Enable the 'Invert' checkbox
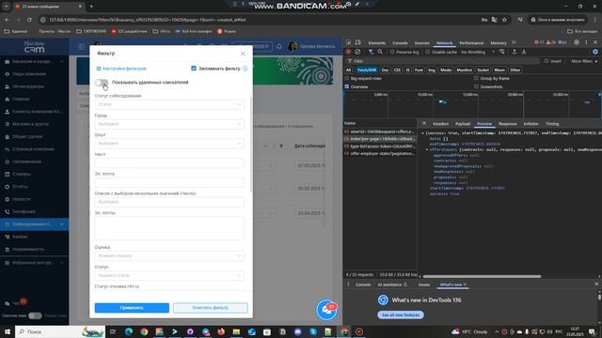 pyautogui.click(x=546, y=61)
